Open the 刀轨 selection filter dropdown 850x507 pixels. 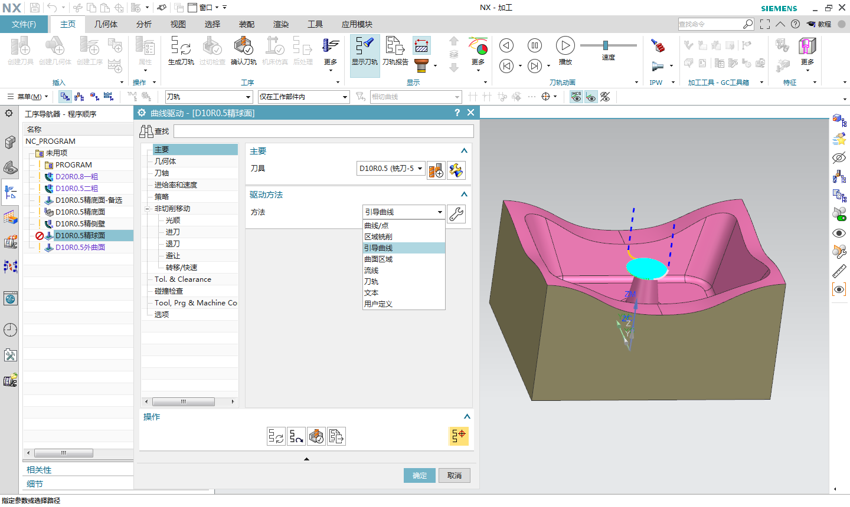209,97
